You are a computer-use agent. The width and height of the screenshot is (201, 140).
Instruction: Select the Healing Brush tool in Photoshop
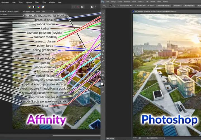(103, 34)
